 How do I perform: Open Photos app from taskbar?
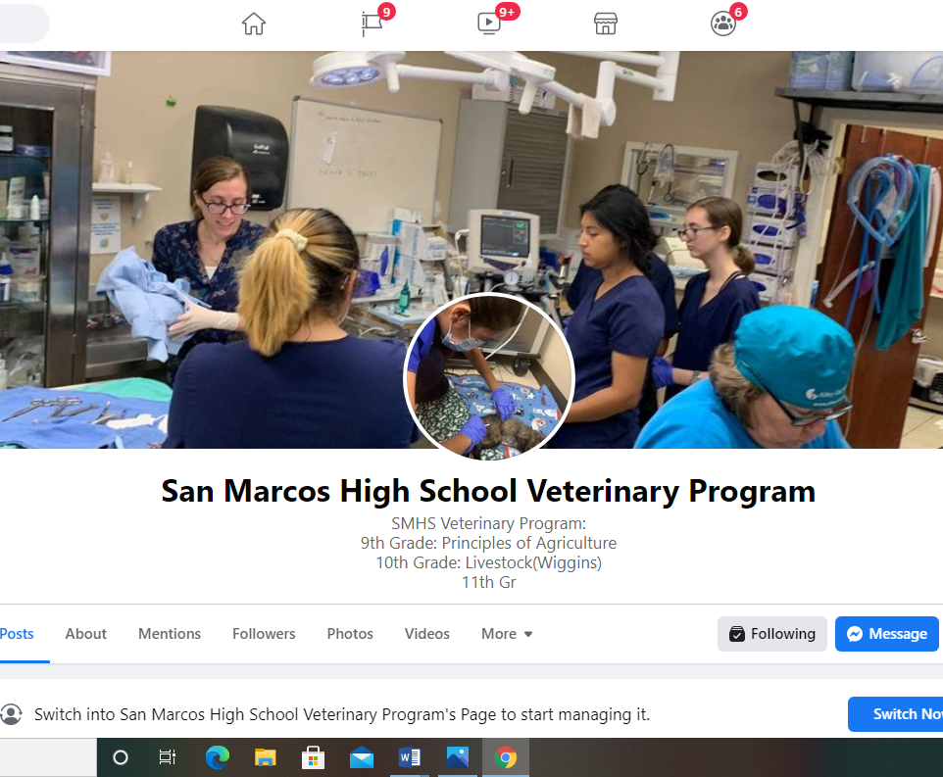[x=458, y=757]
